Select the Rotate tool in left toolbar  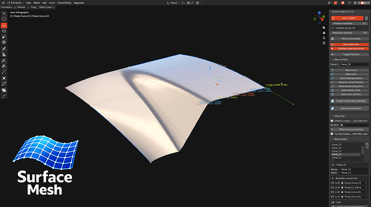[4, 31]
